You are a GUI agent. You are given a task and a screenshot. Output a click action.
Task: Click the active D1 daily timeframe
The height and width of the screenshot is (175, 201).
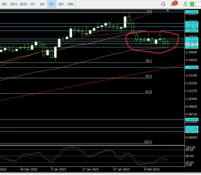pyautogui.click(x=52, y=4)
